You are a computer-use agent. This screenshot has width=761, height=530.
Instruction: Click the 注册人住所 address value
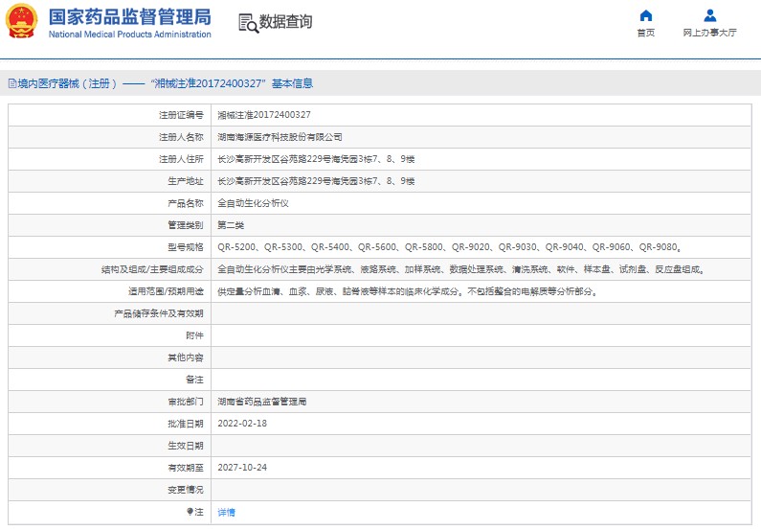tap(316, 159)
